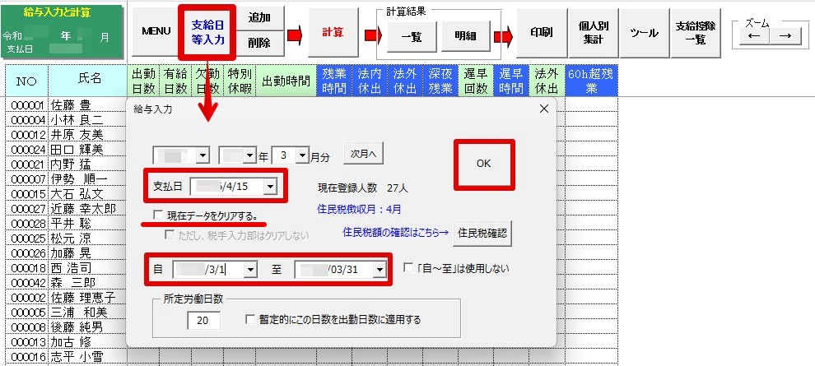Click the 60h超残業 column header

tap(591, 81)
